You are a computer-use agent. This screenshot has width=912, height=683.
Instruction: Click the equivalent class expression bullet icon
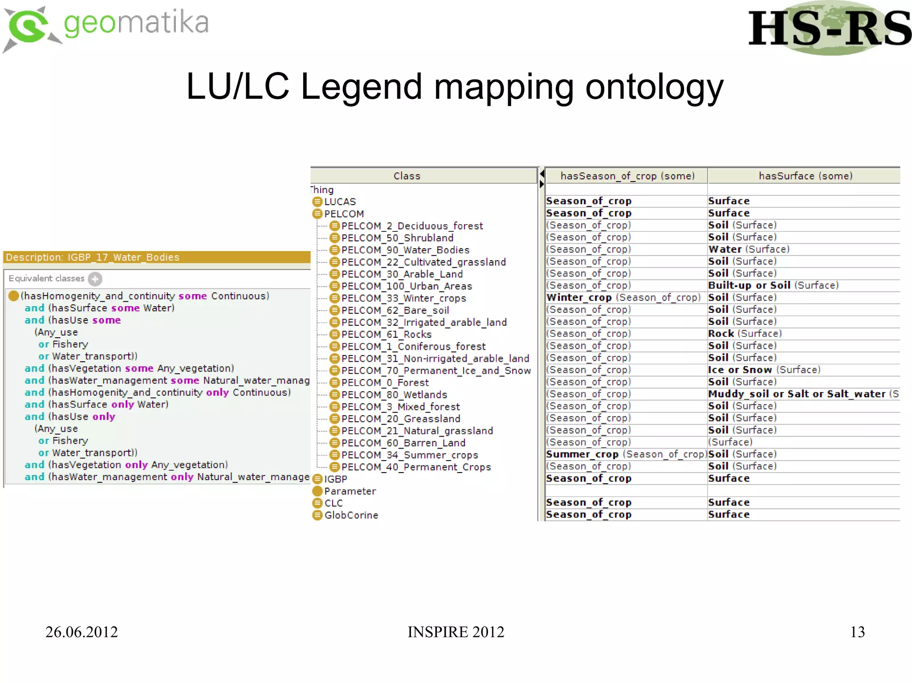[x=13, y=296]
